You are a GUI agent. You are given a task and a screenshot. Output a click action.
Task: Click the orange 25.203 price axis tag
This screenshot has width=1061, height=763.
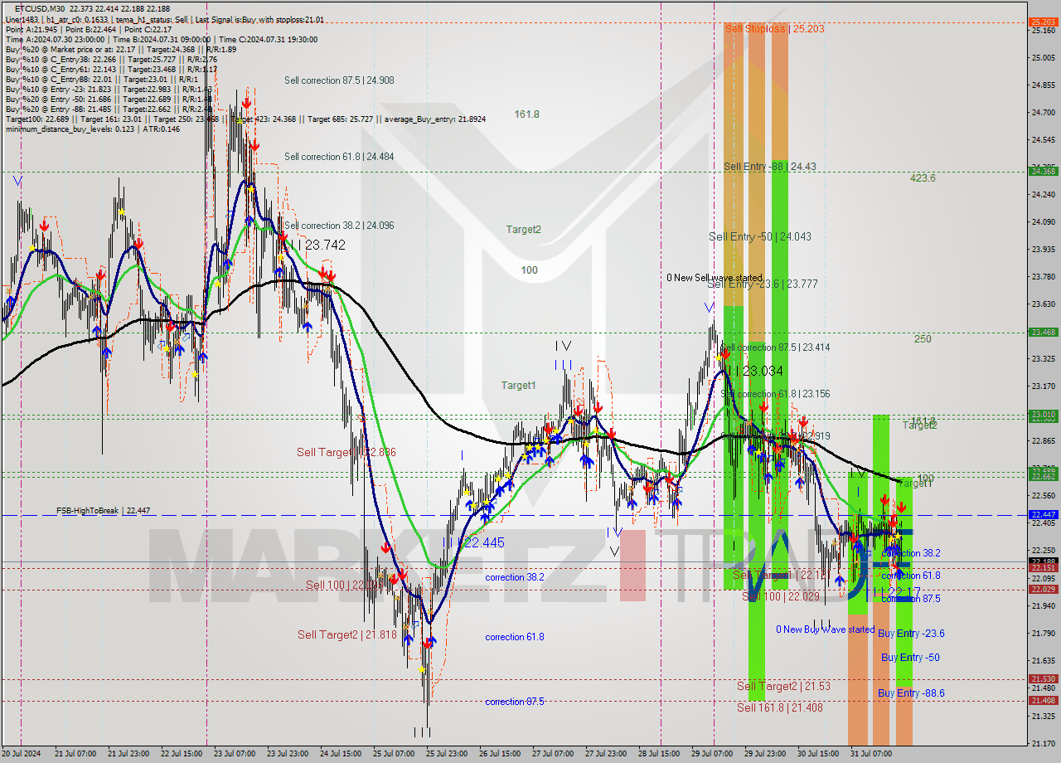(1042, 22)
